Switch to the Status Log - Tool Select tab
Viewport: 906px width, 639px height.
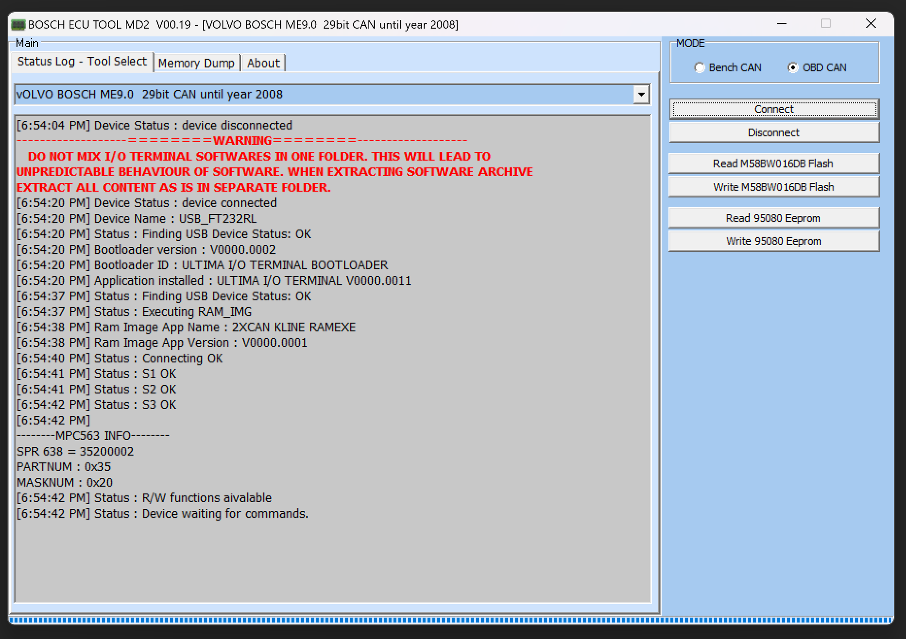coord(82,62)
